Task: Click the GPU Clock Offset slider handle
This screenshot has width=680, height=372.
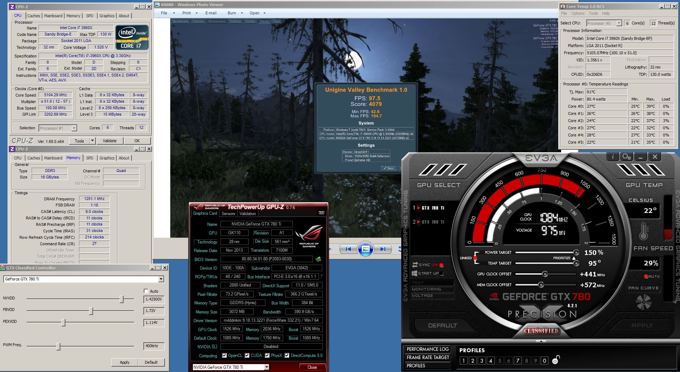Action: [x=545, y=274]
